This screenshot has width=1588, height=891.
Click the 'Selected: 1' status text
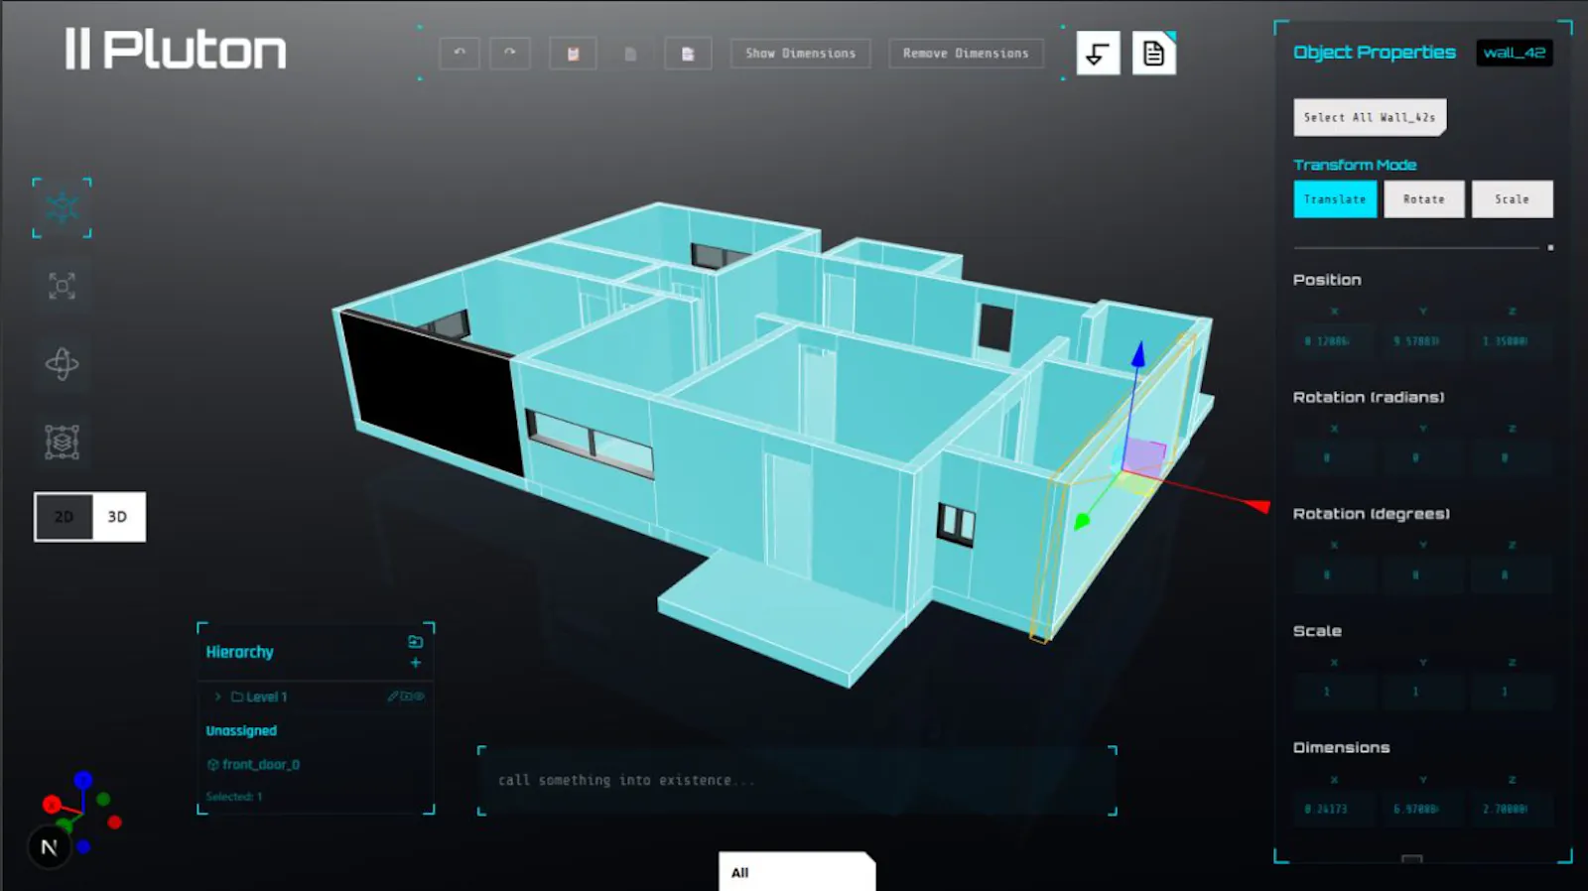(x=234, y=797)
